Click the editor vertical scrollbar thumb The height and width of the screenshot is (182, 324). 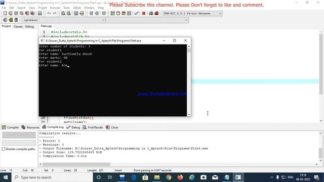coord(321,64)
